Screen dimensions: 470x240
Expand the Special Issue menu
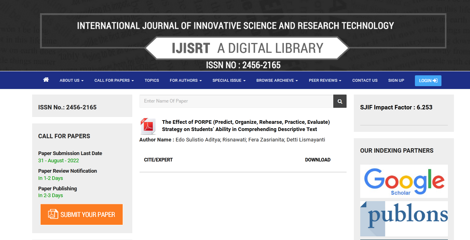click(x=229, y=81)
